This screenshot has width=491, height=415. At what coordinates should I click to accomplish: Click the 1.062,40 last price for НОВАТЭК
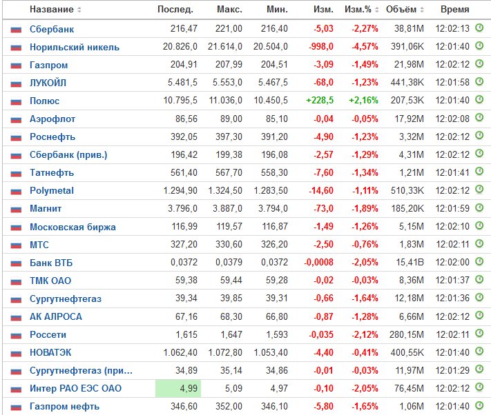tap(180, 352)
